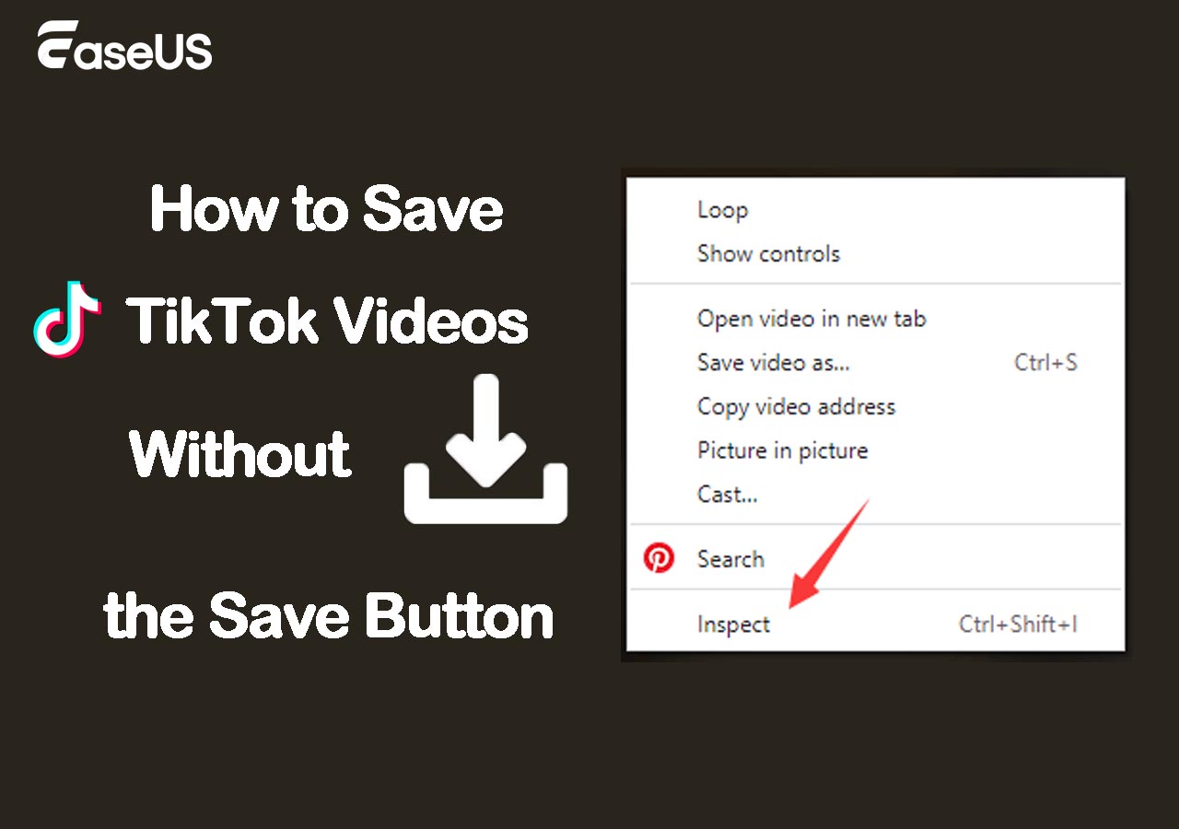Click the Ctrl+S shortcut label

pyautogui.click(x=1045, y=362)
